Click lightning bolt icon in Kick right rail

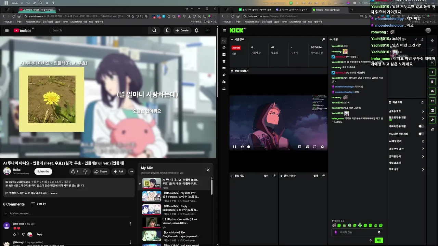[432, 72]
